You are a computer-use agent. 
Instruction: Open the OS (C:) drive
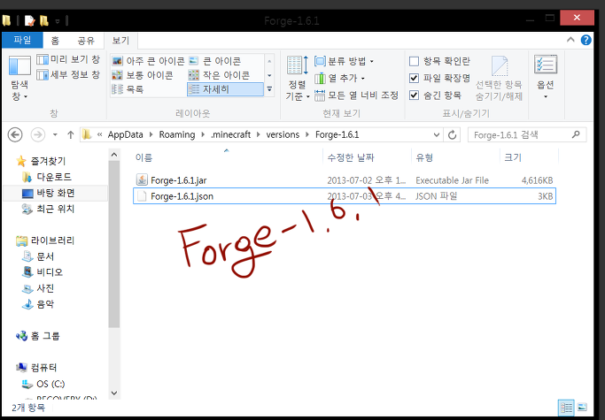(43, 384)
